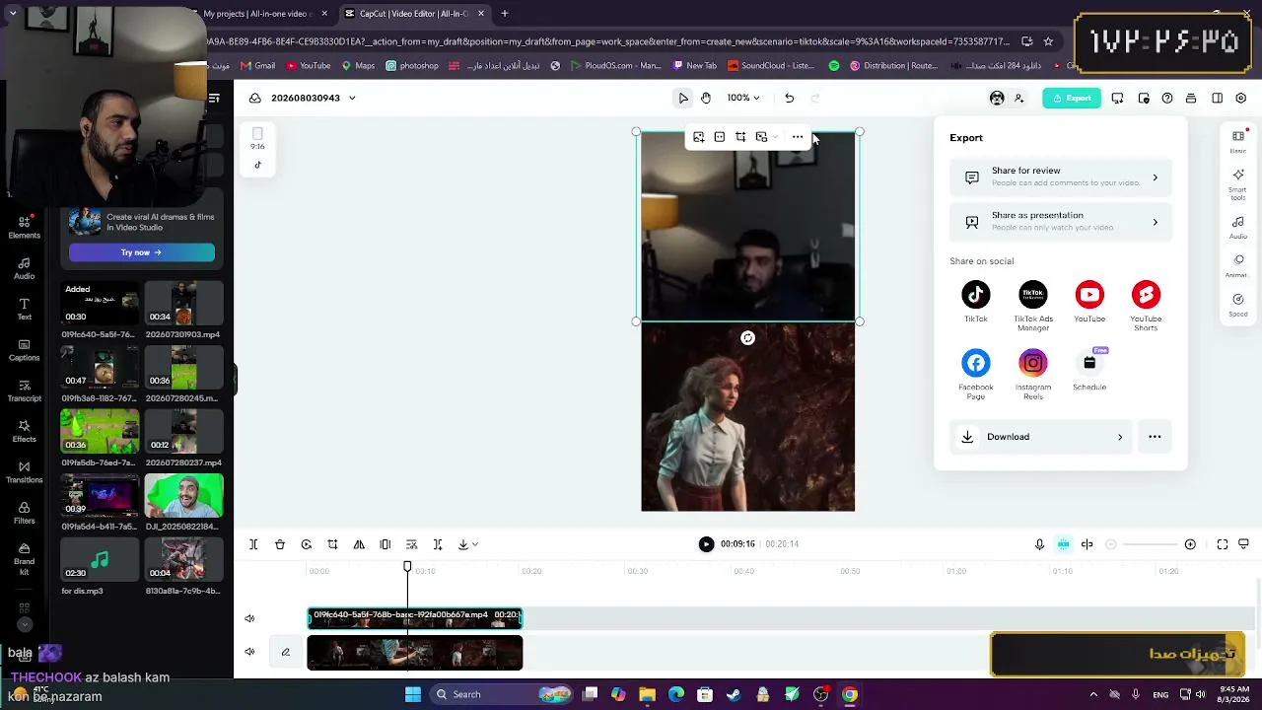The image size is (1262, 710).
Task: Select the 202607301903.mp4 media thumbnail
Action: pyautogui.click(x=184, y=305)
